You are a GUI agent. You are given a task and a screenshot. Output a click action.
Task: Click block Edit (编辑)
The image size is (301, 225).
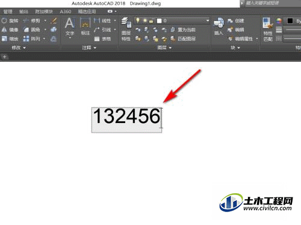coord(236,30)
